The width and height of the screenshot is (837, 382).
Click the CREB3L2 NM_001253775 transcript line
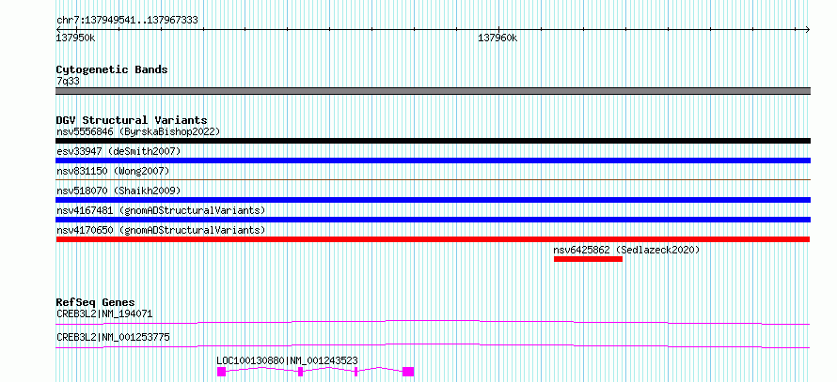(x=433, y=345)
